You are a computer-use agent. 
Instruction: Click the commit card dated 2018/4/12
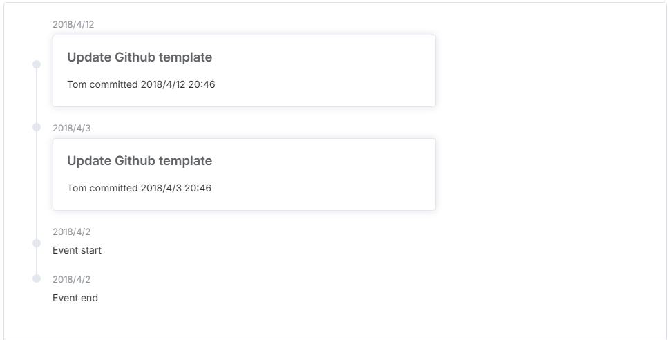tap(244, 70)
